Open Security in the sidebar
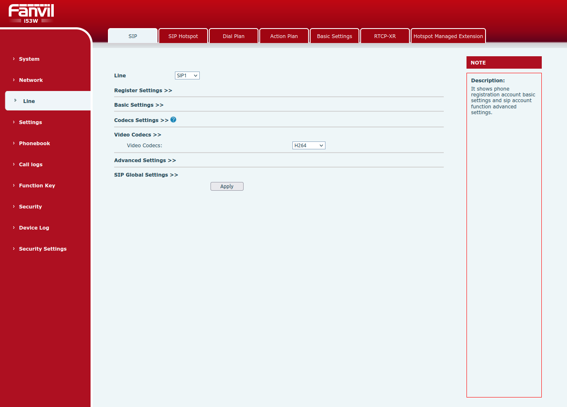This screenshot has width=567, height=407. tap(31, 207)
